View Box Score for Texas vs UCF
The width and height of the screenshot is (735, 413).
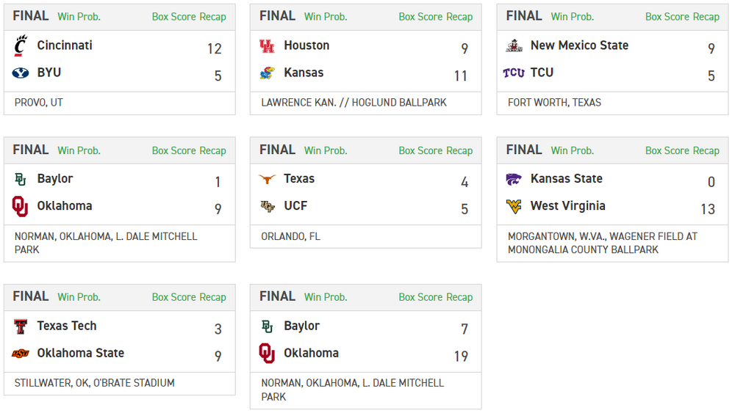tap(420, 150)
